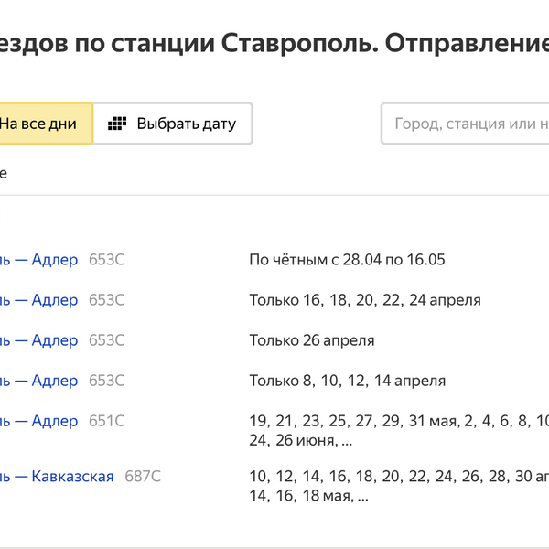549x549 pixels.
Task: Open Адлер train for 16–24 апреля
Action: click(40, 300)
